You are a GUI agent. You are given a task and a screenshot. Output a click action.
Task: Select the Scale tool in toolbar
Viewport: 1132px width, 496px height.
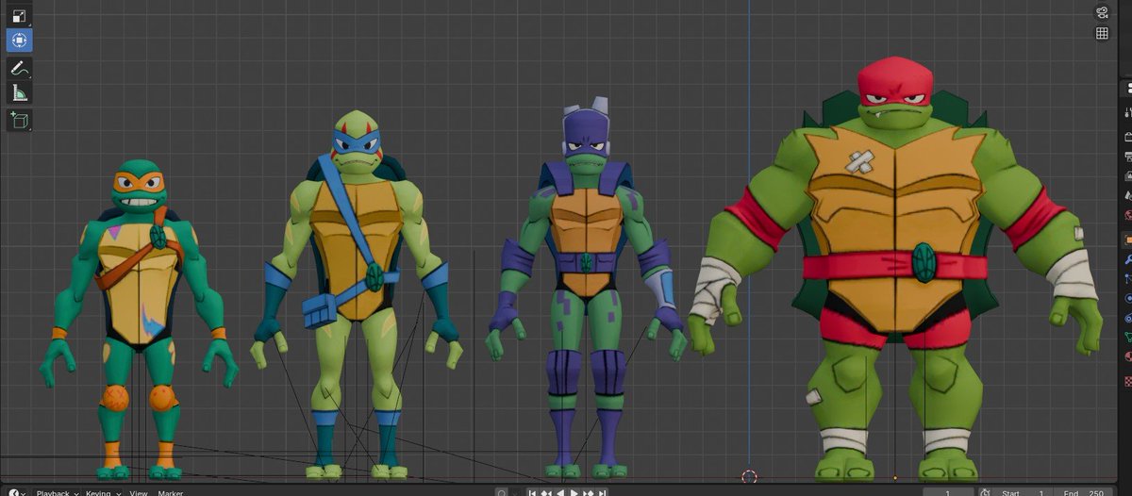click(19, 15)
